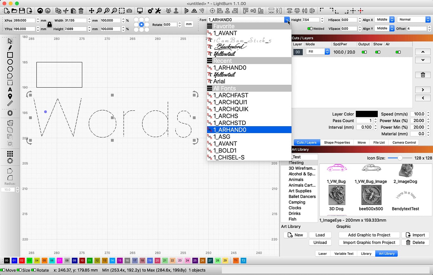
Task: Click the Layer Color black swatch
Action: [367, 114]
